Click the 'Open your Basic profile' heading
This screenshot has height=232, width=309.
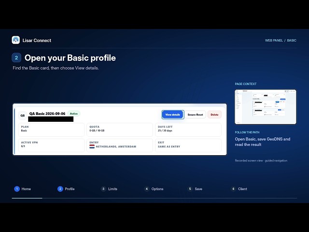[x=70, y=58]
